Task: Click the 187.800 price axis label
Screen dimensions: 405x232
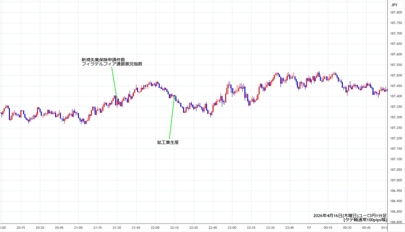Action: (396, 12)
